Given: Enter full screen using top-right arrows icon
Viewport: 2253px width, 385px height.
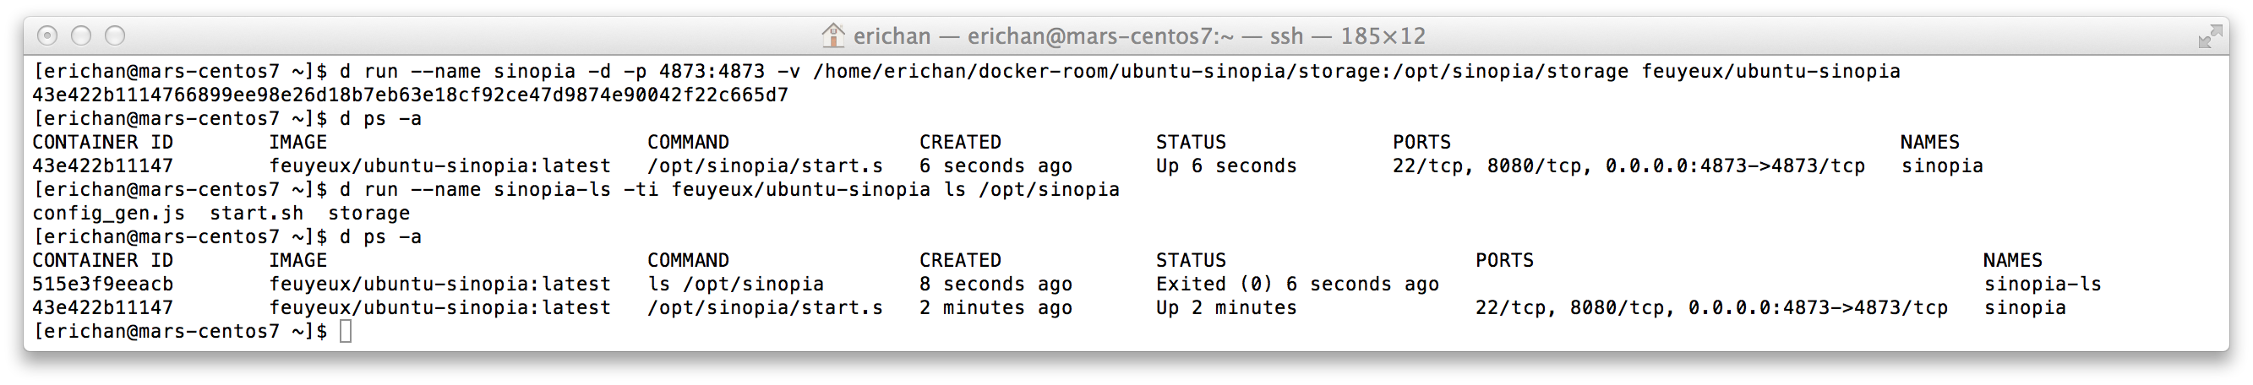Looking at the screenshot, I should pos(2210,35).
